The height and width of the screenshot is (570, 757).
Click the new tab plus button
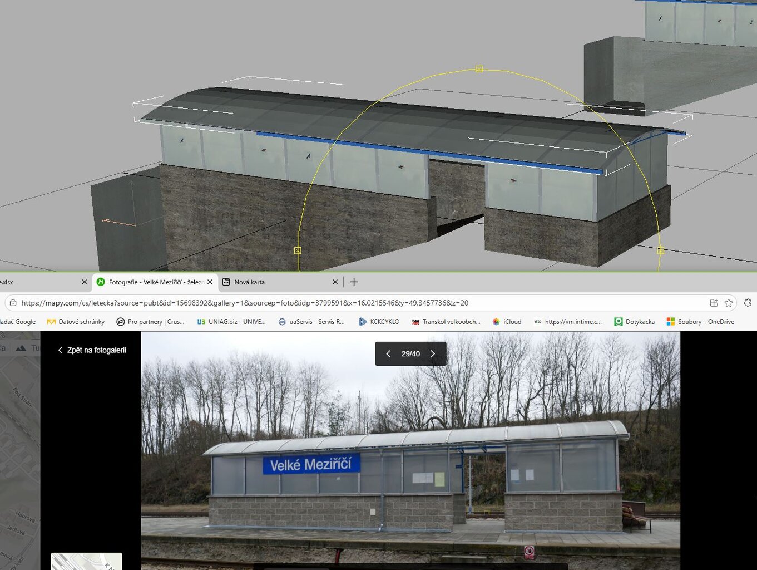354,282
